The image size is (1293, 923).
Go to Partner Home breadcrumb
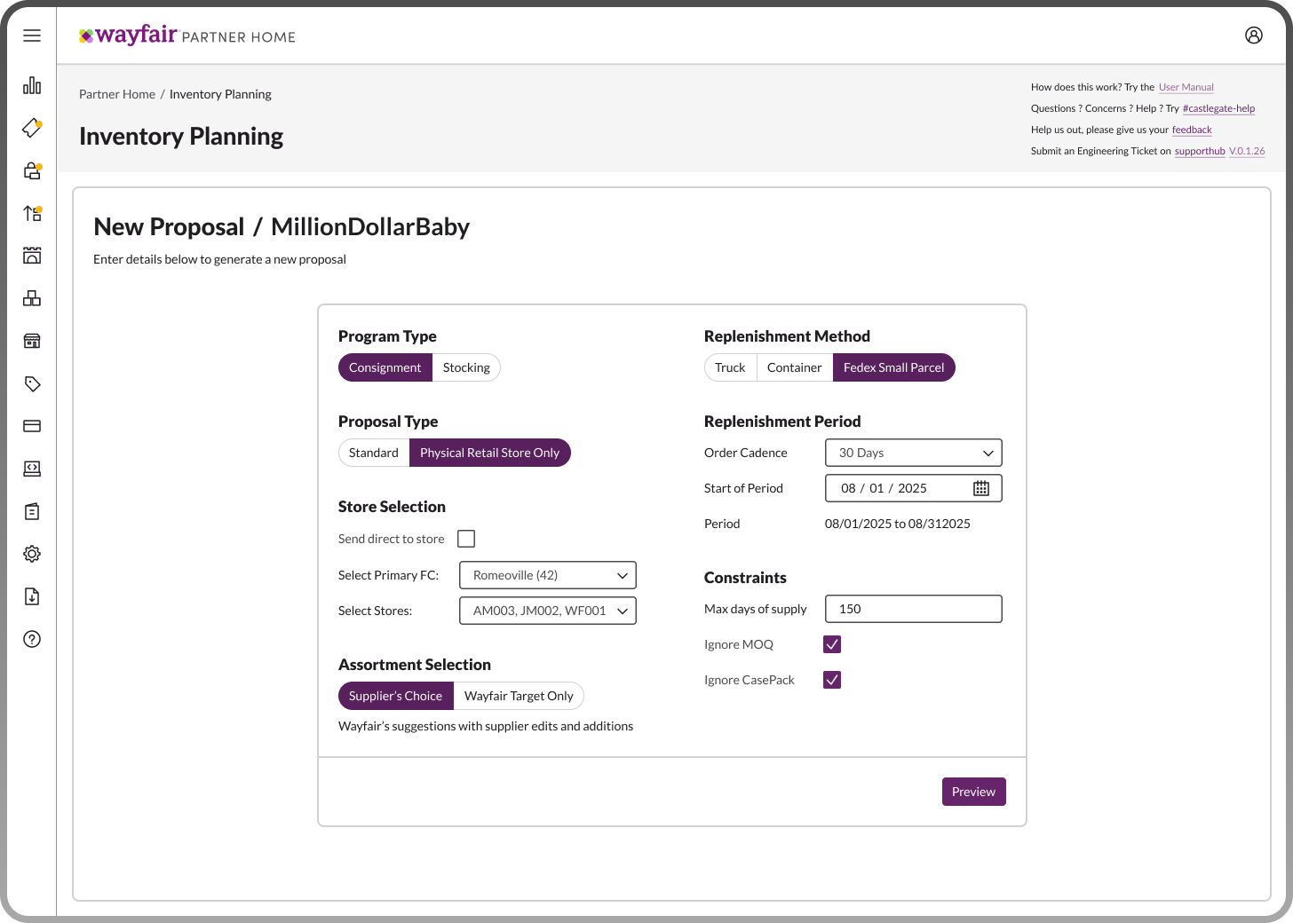point(117,94)
